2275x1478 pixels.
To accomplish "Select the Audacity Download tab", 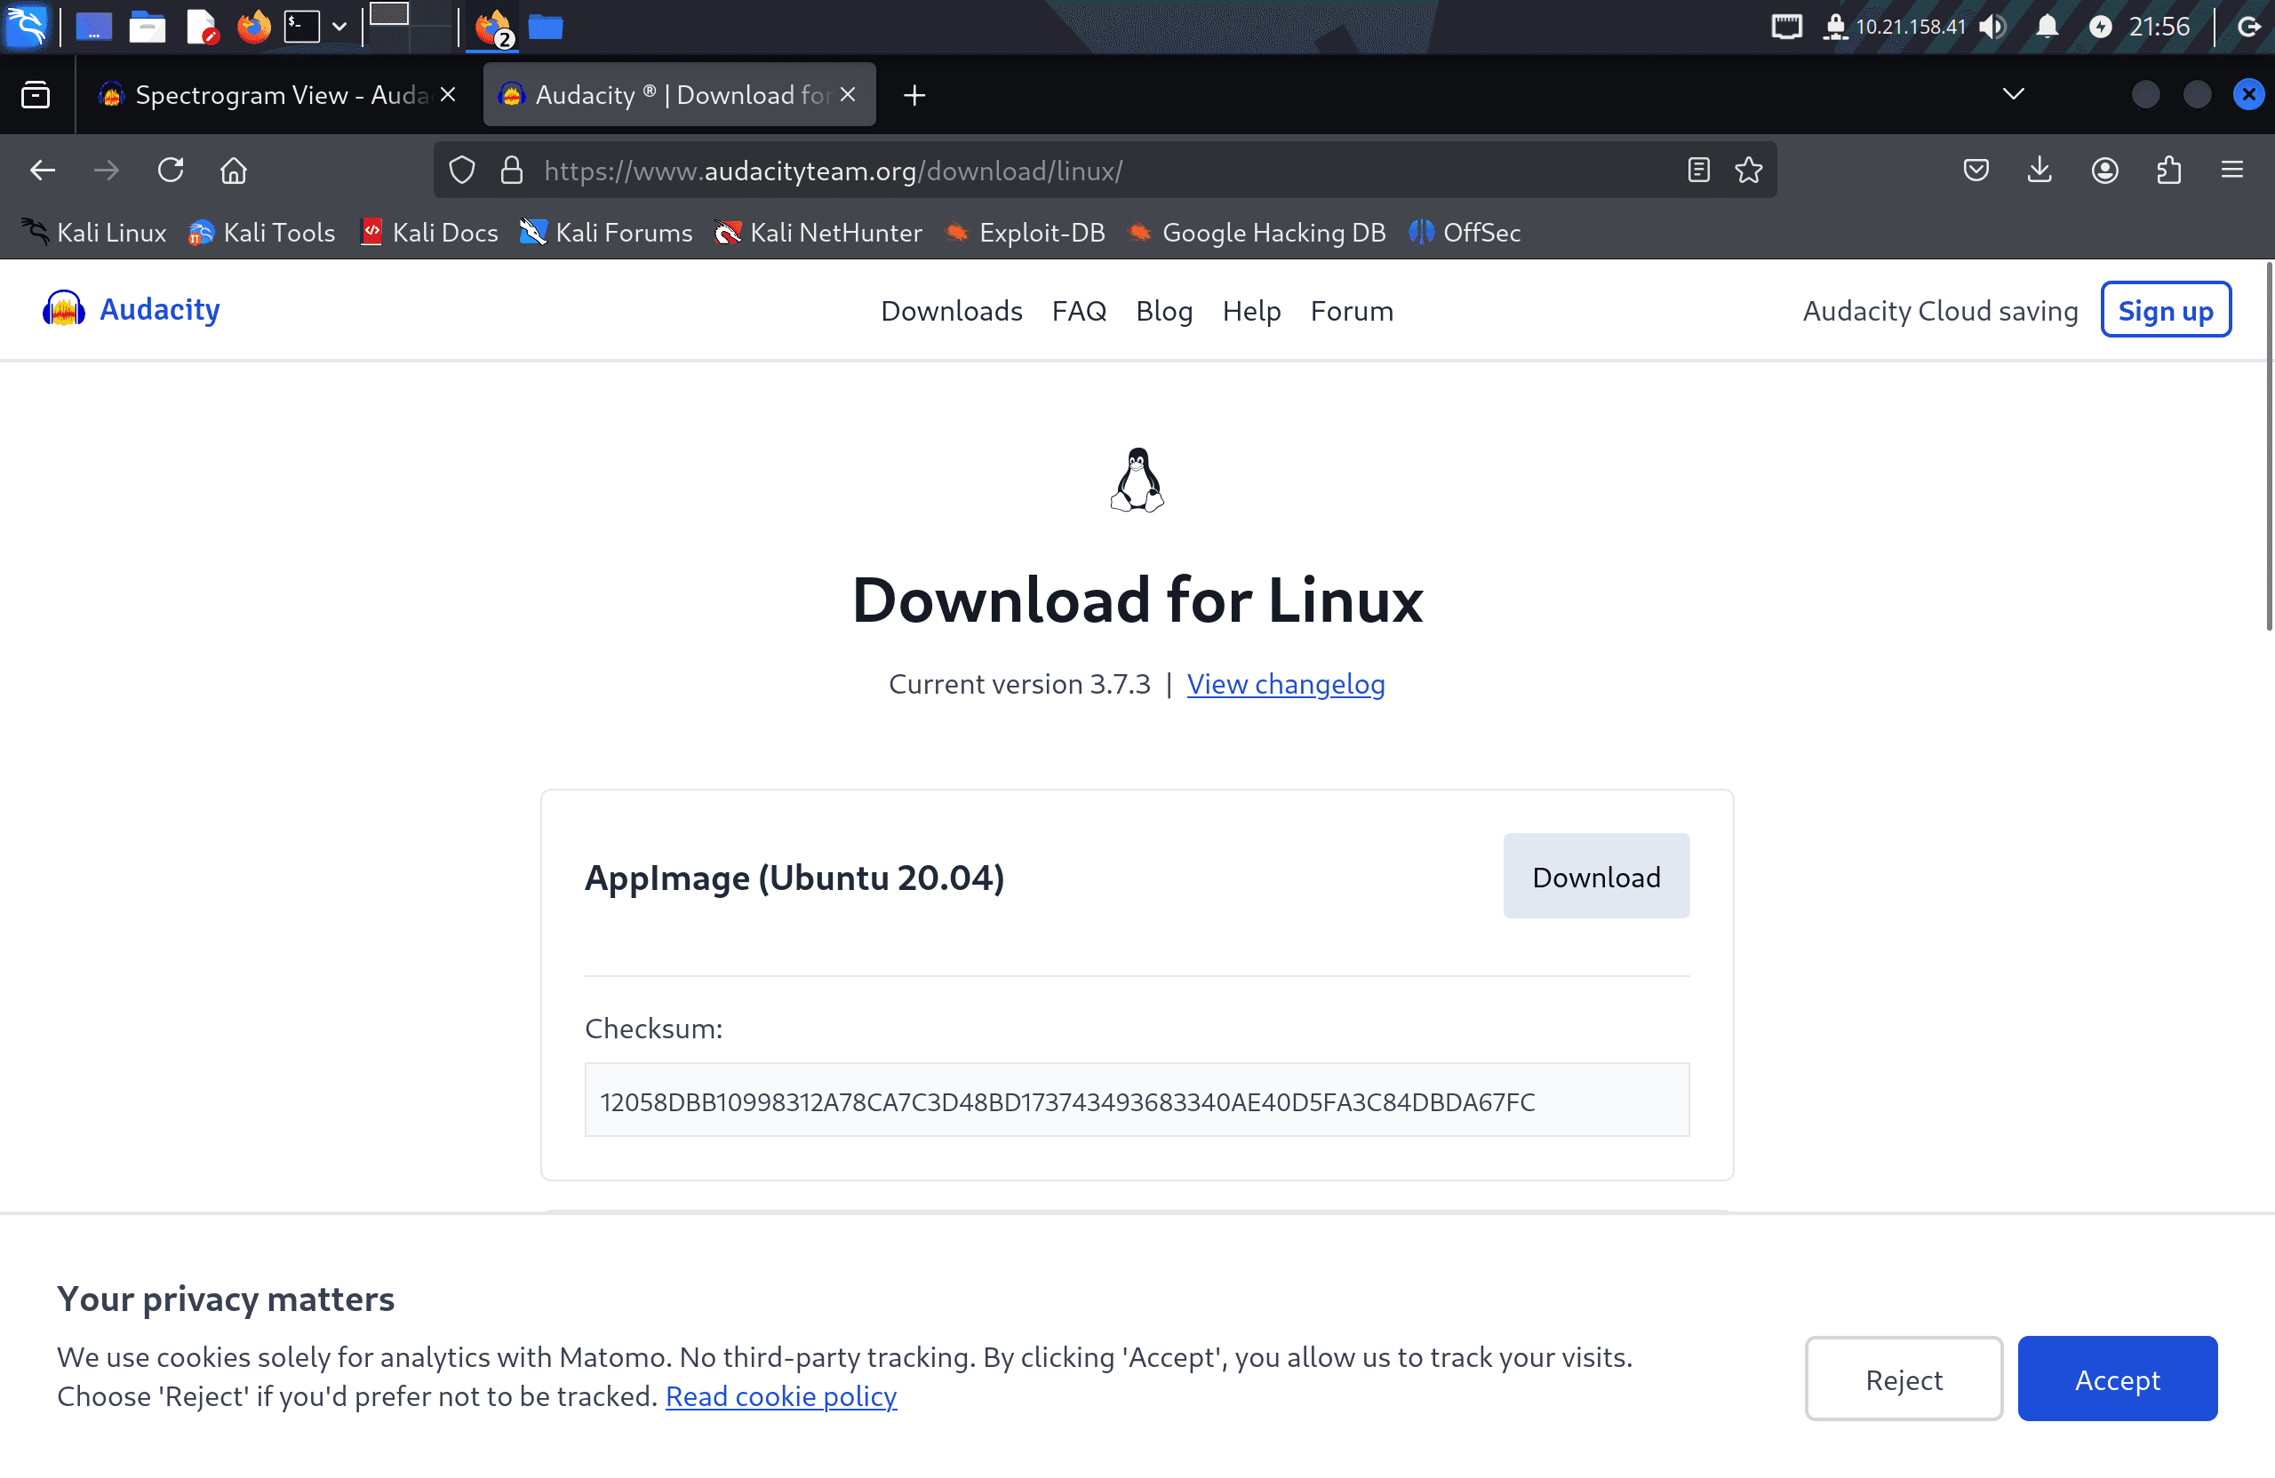I will [680, 94].
